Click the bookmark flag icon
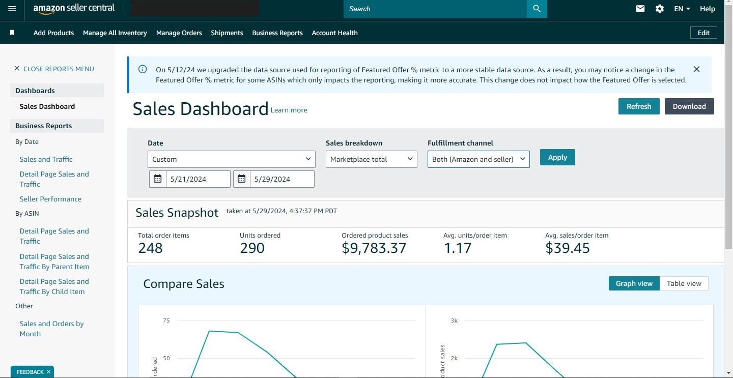 (x=12, y=33)
